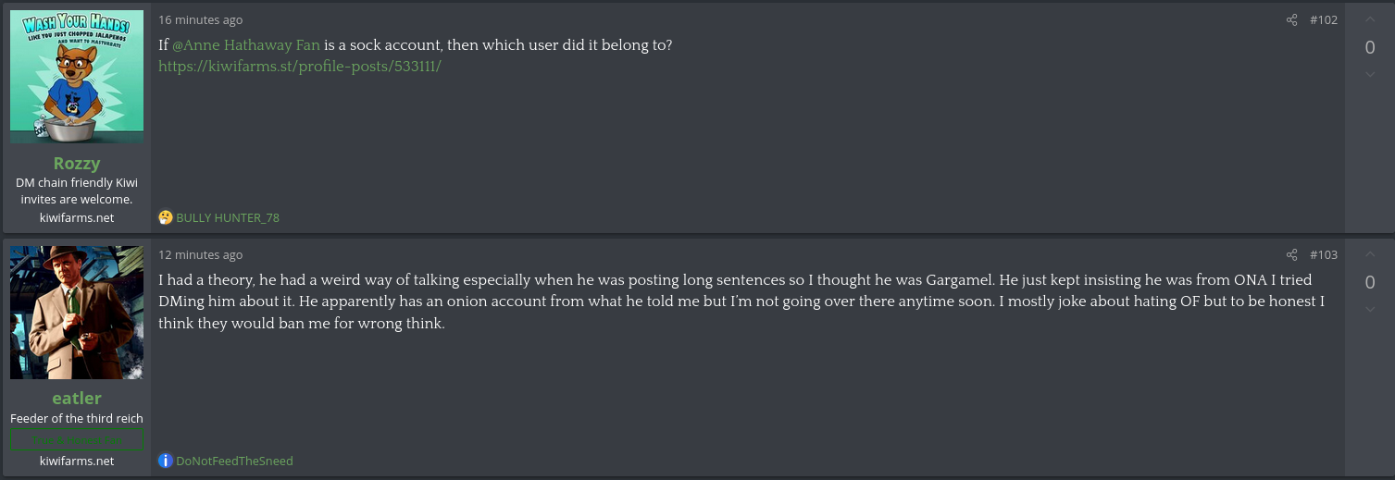Open Rozzy's username profile link
The image size is (1395, 480).
pos(77,163)
